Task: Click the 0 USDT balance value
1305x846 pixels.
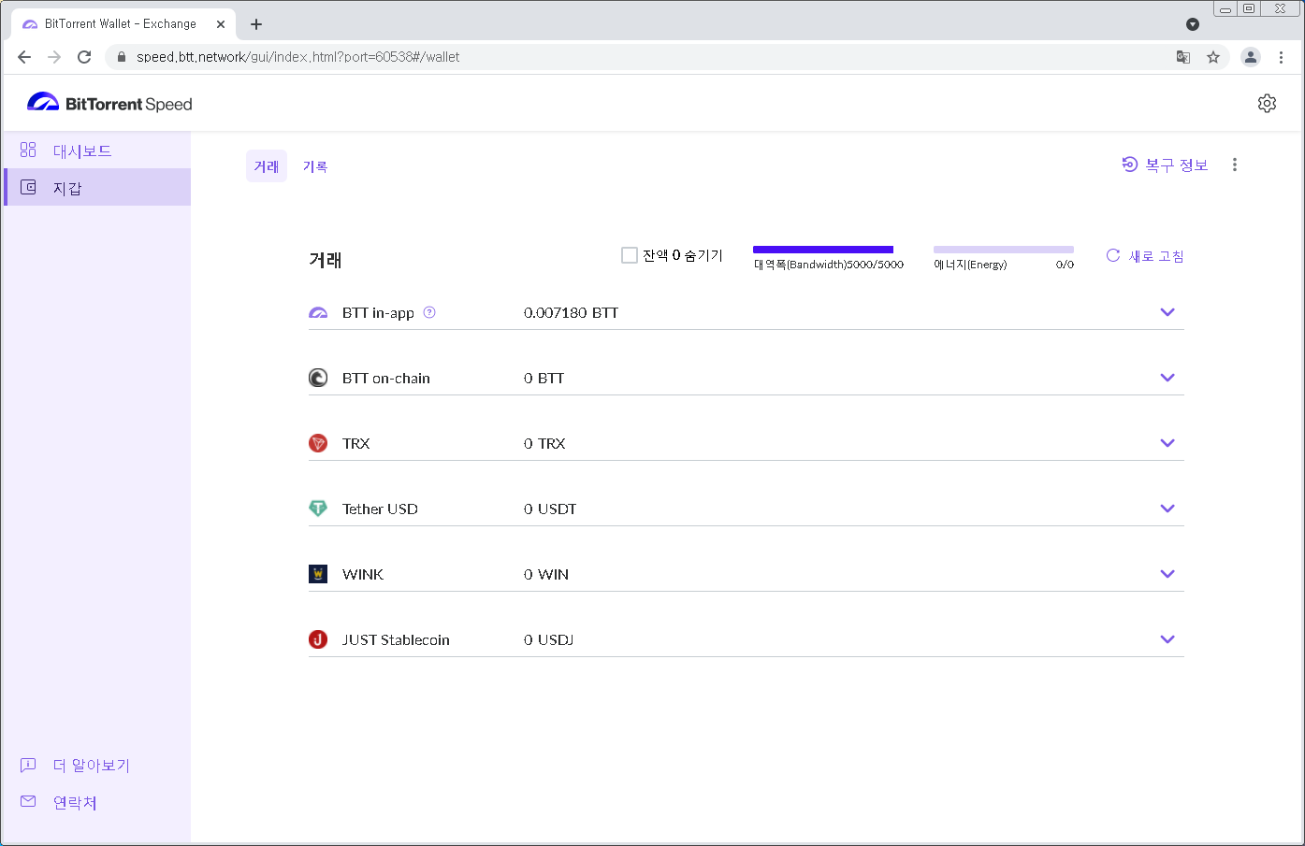Action: (550, 509)
